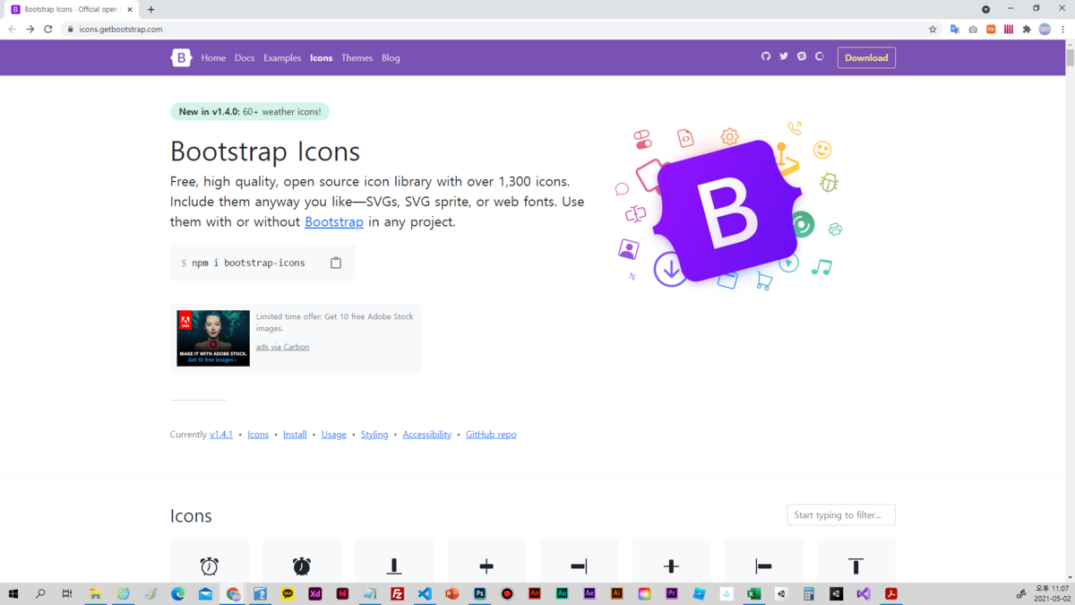
Task: Click the Start typing to filter field
Action: point(840,514)
